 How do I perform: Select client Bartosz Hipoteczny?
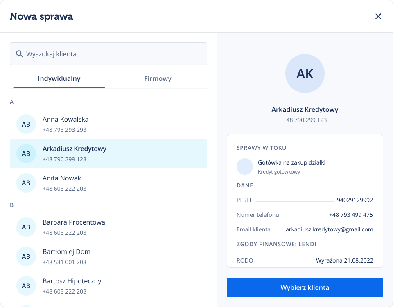(x=108, y=286)
